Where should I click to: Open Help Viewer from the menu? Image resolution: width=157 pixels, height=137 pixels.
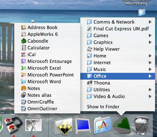click(x=118, y=49)
